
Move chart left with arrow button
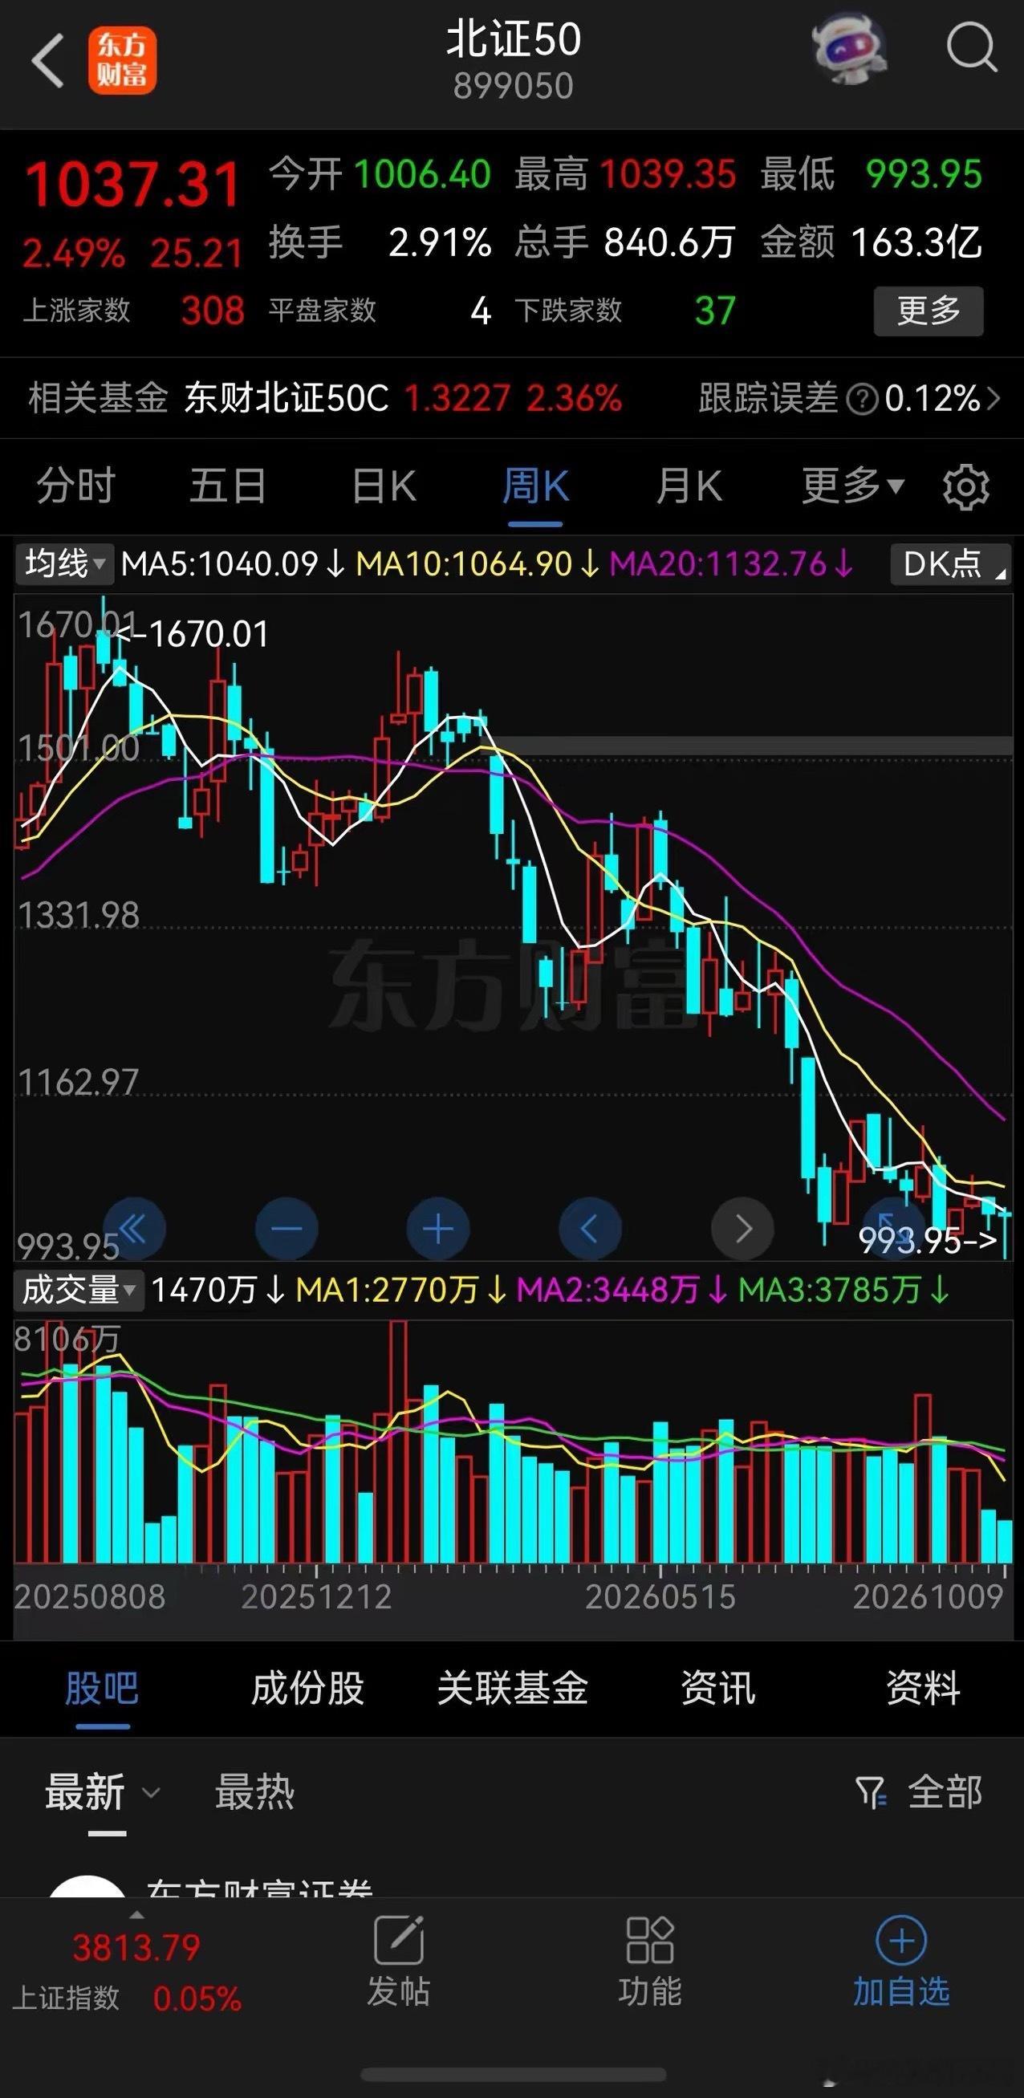coord(591,1228)
